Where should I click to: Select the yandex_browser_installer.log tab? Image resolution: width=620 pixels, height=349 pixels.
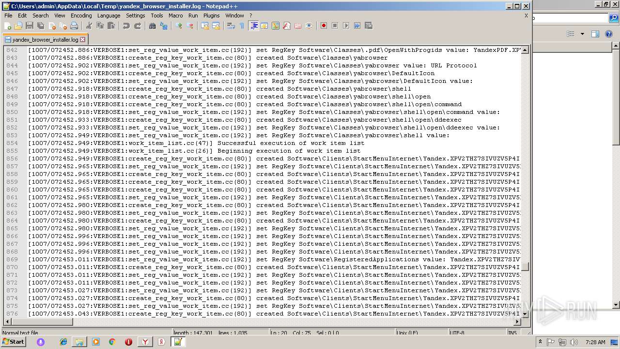45,40
